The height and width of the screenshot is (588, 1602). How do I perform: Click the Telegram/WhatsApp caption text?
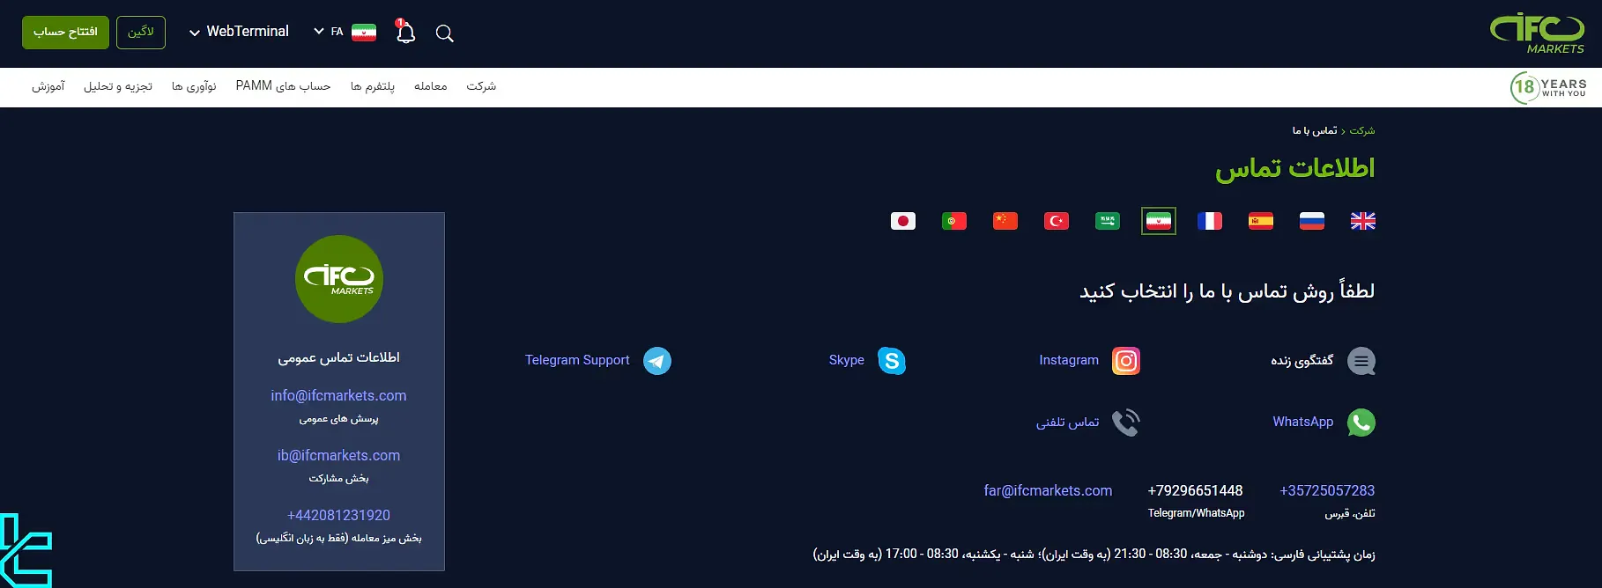1196,513
